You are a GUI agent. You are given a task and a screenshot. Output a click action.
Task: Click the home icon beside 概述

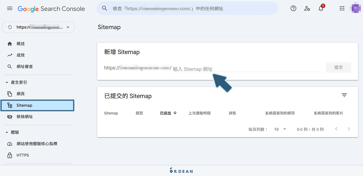coord(9,44)
